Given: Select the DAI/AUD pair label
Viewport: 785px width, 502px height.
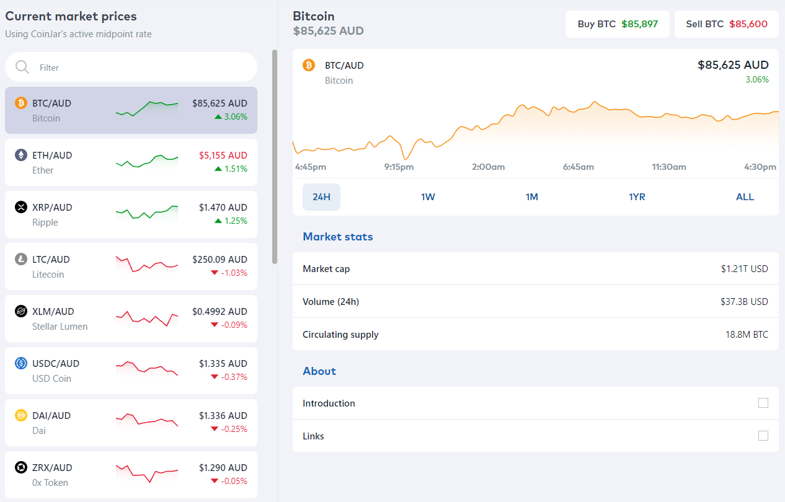Looking at the screenshot, I should 52,415.
